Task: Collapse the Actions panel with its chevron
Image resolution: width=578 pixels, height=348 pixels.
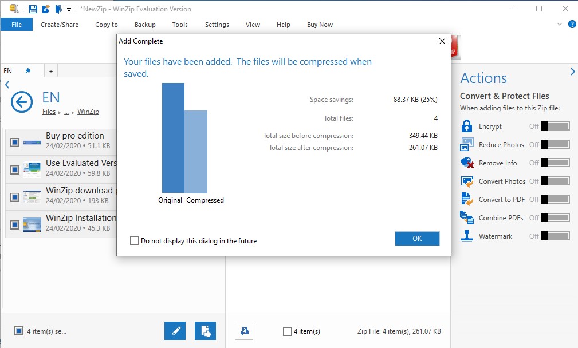Action: [x=572, y=72]
